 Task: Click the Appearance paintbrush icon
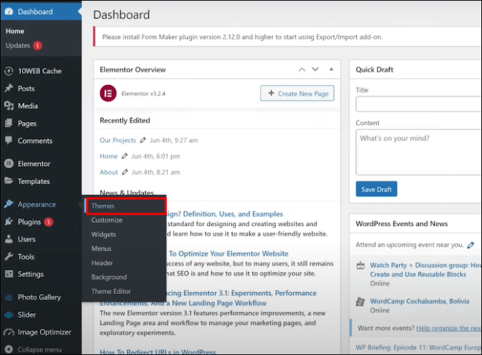[x=9, y=204]
